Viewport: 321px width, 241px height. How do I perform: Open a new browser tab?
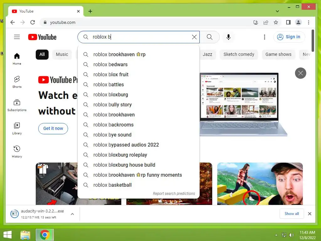(x=90, y=11)
